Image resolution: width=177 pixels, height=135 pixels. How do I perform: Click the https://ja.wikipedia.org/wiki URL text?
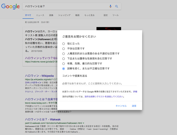tap(41, 80)
